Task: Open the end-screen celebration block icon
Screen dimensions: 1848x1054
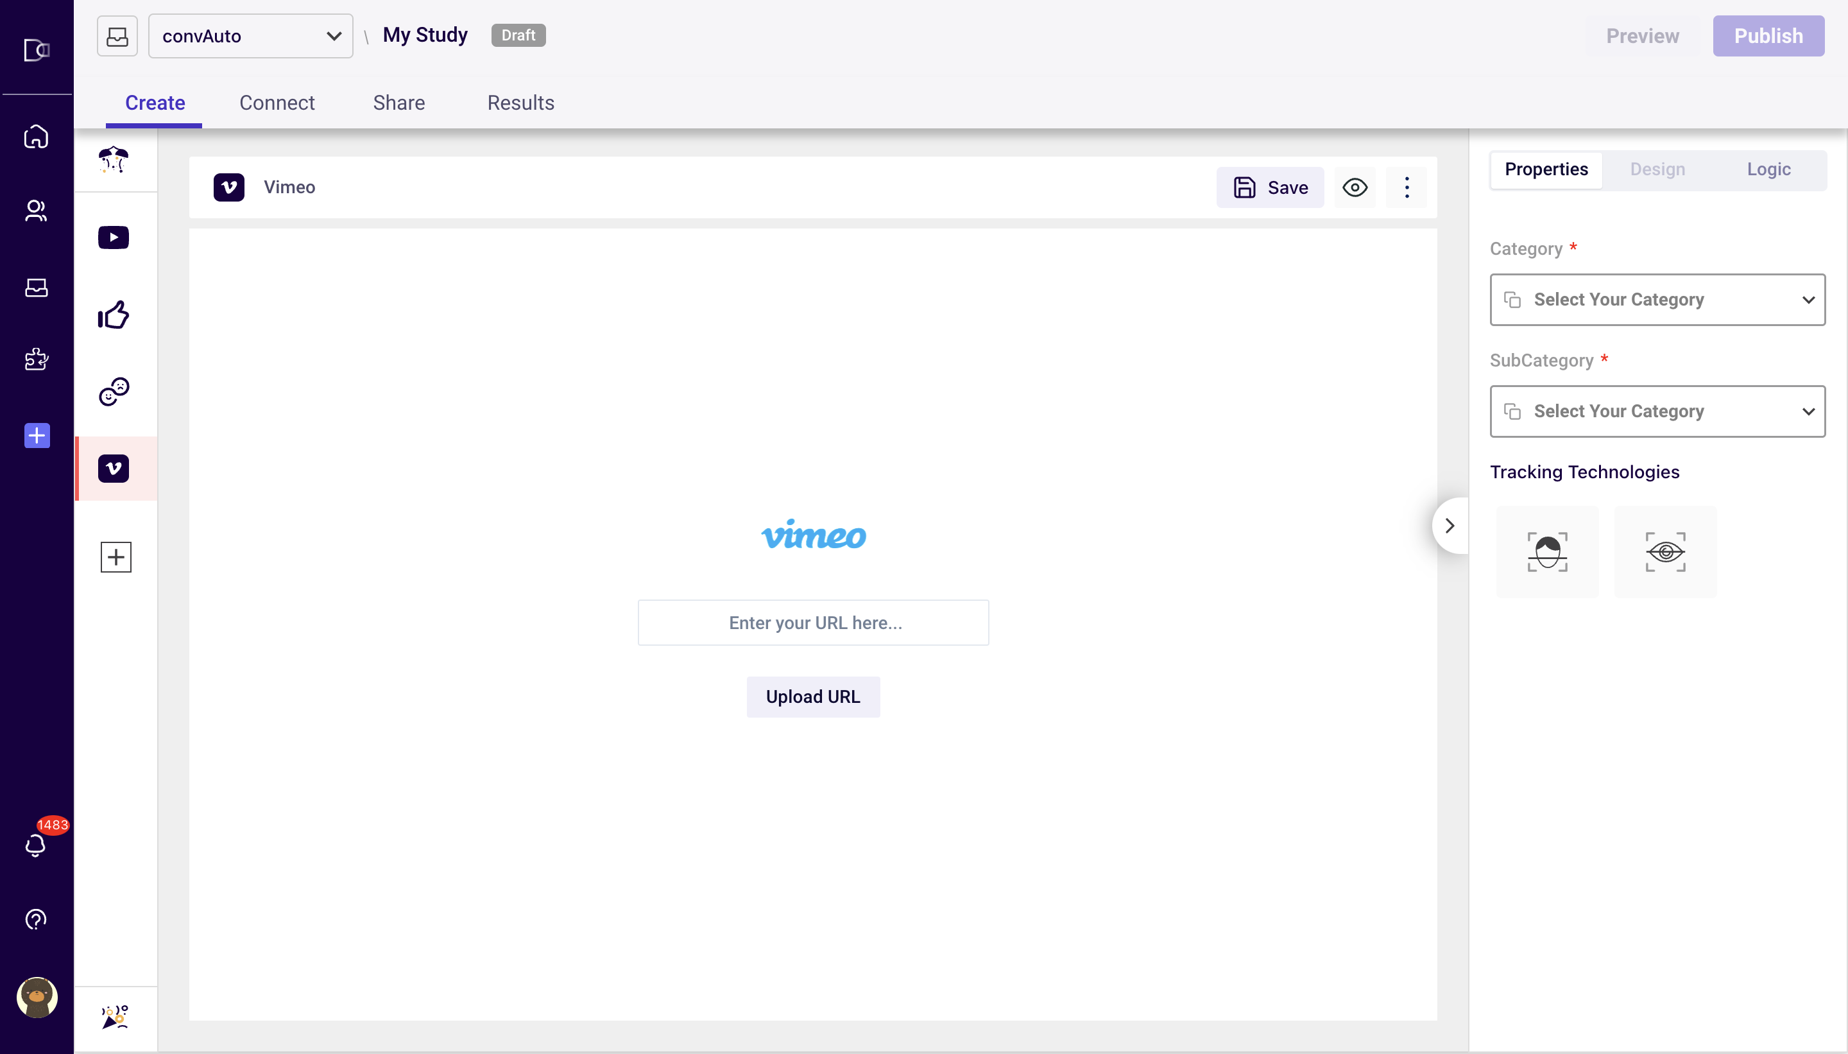Action: [x=114, y=1016]
